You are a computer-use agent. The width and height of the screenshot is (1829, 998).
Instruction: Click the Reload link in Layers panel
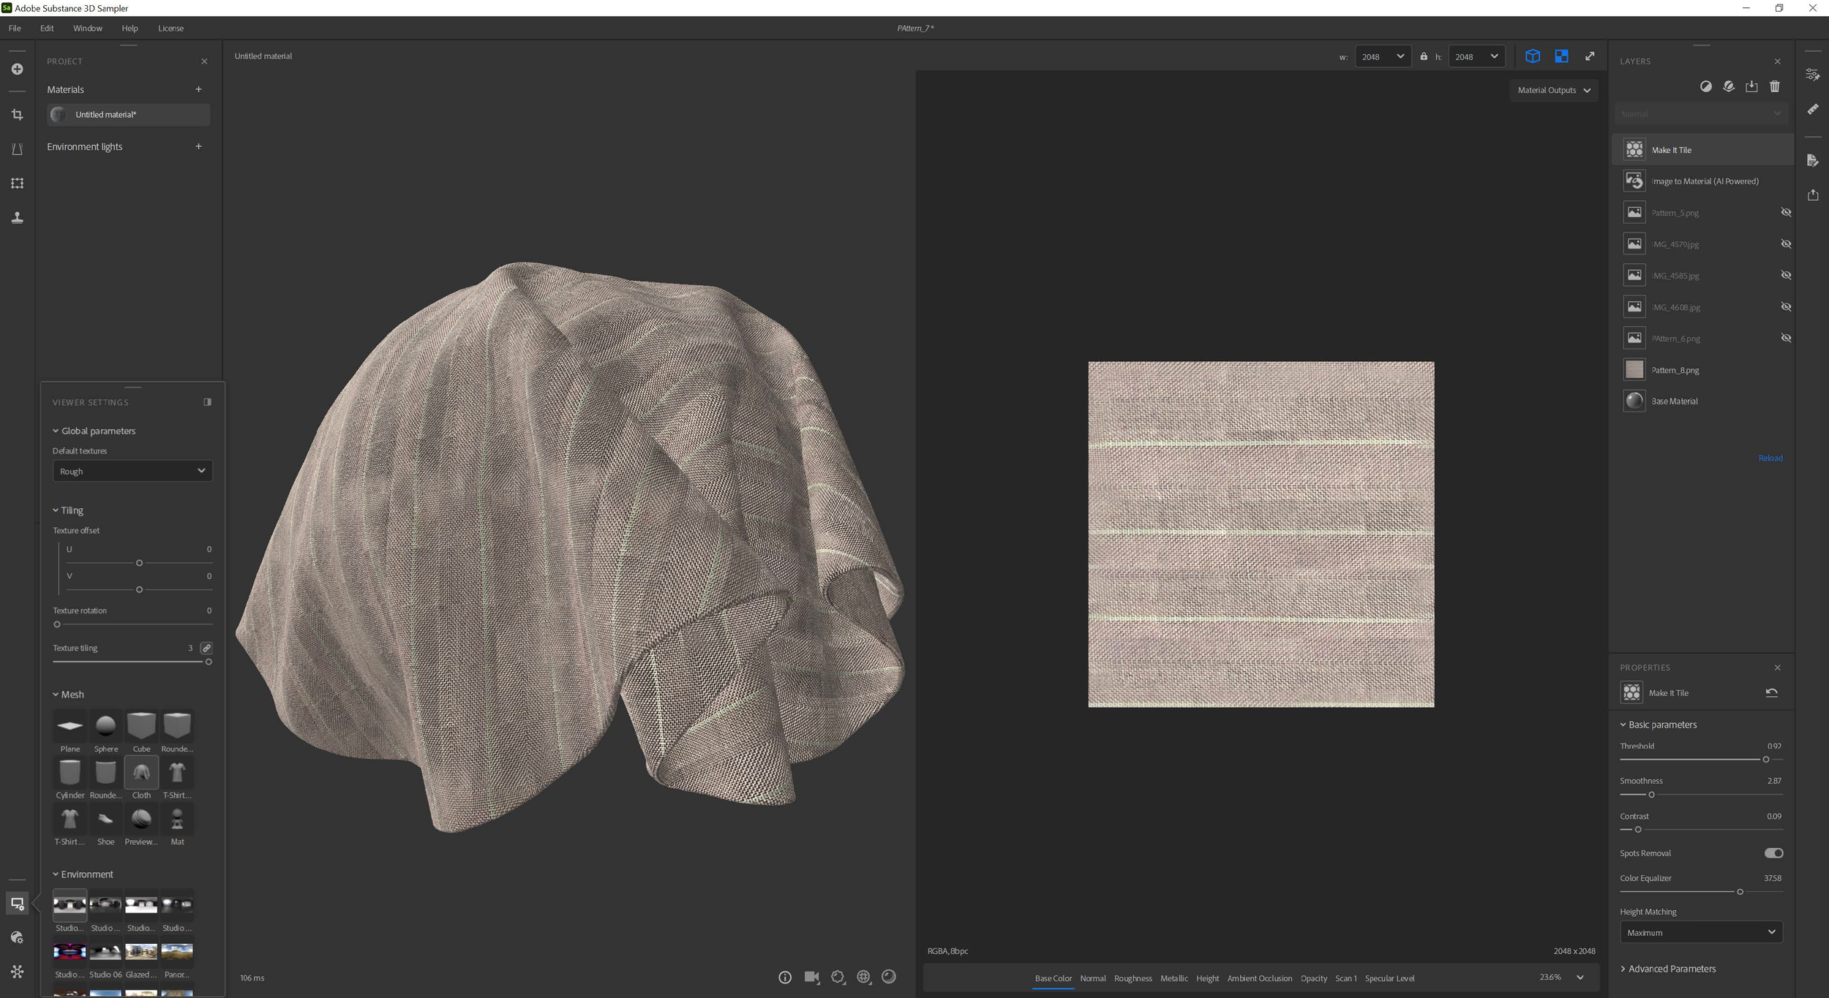[x=1770, y=458]
